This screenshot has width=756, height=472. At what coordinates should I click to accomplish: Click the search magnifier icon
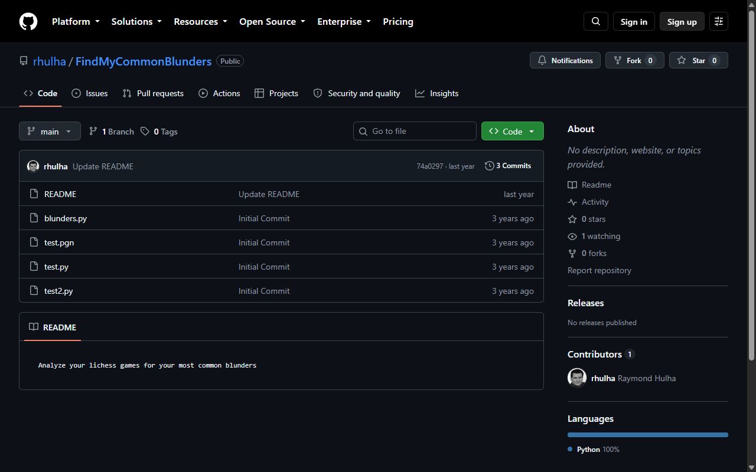point(596,21)
